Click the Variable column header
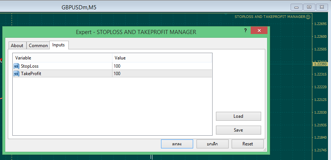331x160 pixels. 62,58
